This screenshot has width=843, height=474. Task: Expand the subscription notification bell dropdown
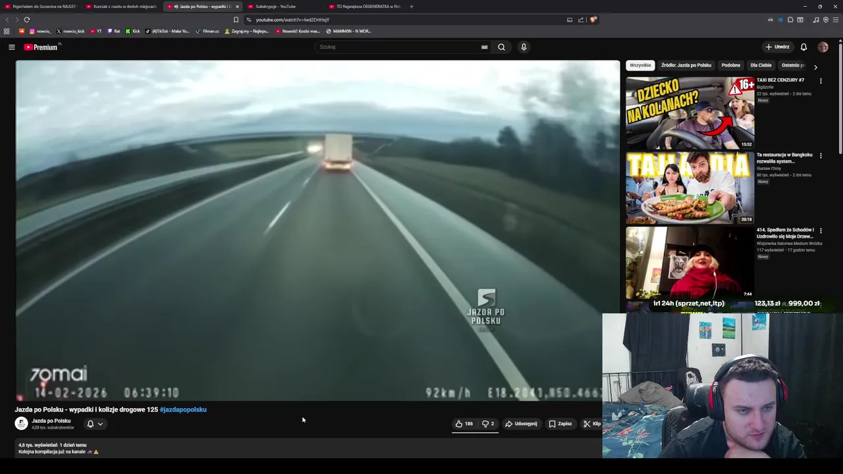[x=95, y=424]
